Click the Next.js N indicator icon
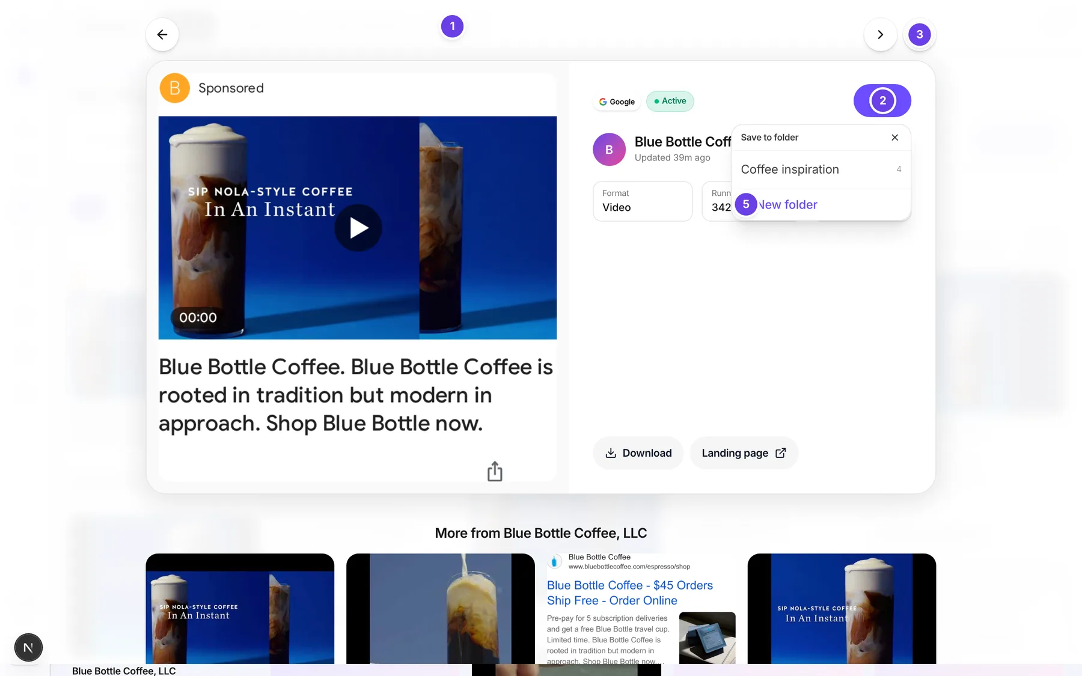 click(x=28, y=648)
